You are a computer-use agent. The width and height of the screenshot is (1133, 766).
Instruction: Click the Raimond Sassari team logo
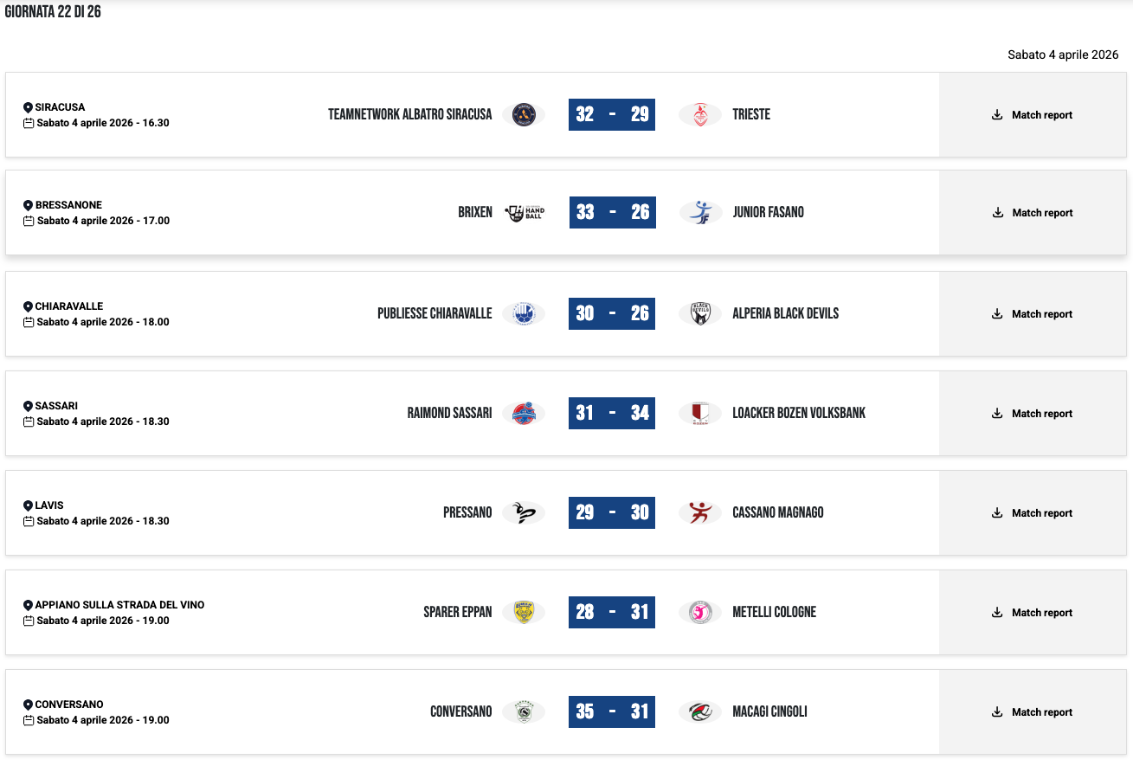click(523, 413)
